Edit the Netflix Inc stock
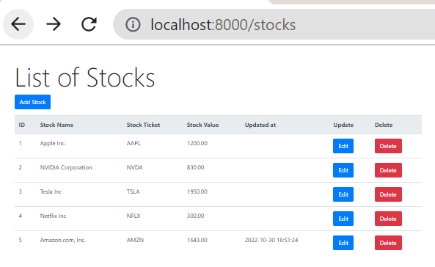435x267 pixels. (343, 219)
